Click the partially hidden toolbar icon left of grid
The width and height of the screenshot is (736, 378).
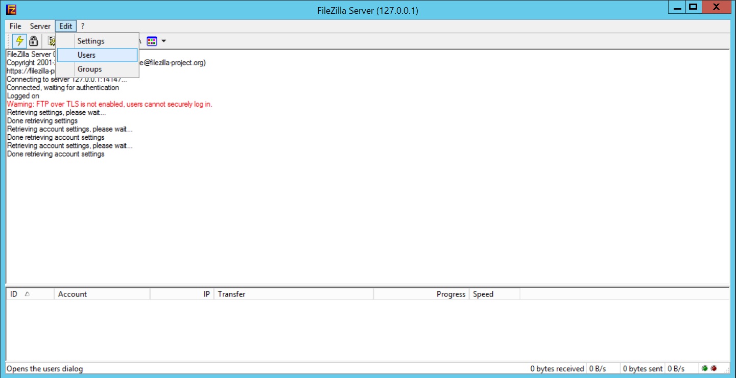(139, 41)
